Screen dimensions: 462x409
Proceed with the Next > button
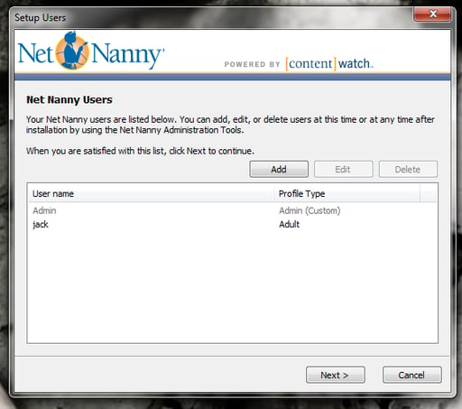(x=336, y=375)
